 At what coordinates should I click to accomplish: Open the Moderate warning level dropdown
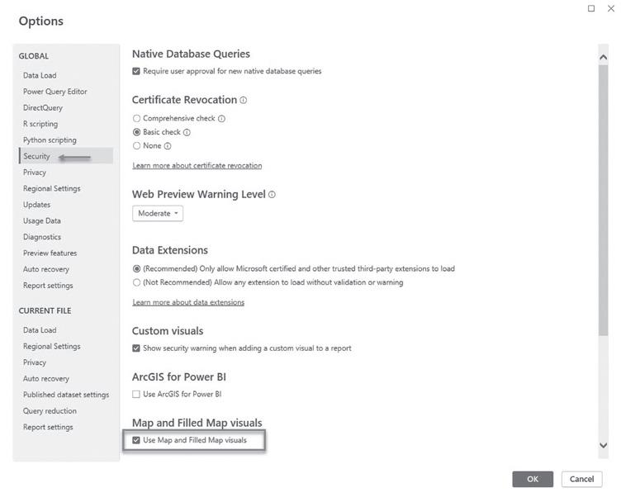158,214
